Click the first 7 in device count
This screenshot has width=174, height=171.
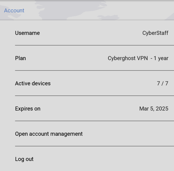pyautogui.click(x=159, y=83)
